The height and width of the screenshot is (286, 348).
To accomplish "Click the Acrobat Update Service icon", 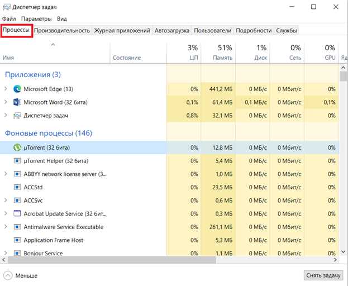I will pos(17,214).
